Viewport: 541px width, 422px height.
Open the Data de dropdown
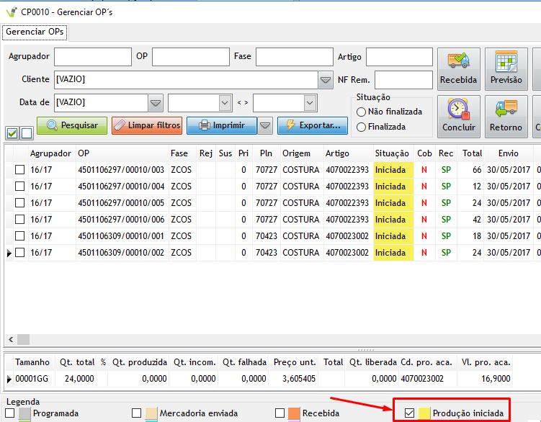156,103
